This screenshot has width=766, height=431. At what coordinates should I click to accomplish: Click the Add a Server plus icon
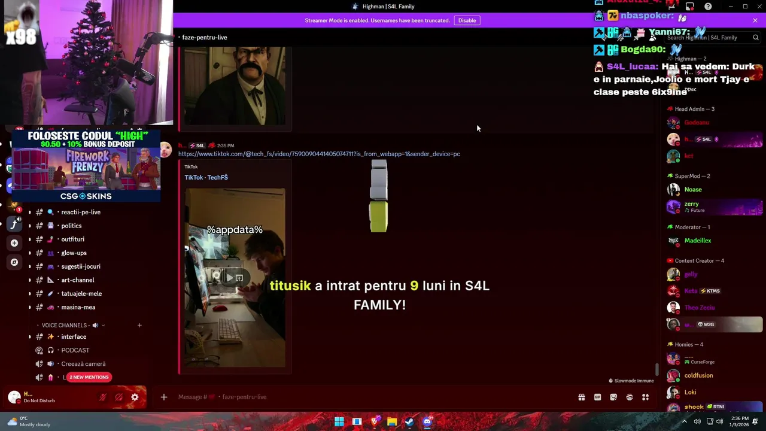pyautogui.click(x=14, y=243)
